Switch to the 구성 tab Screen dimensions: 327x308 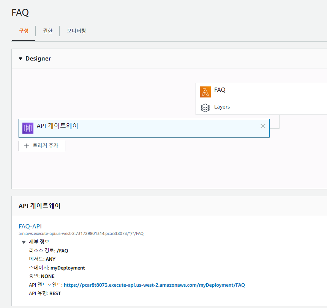pyautogui.click(x=24, y=31)
